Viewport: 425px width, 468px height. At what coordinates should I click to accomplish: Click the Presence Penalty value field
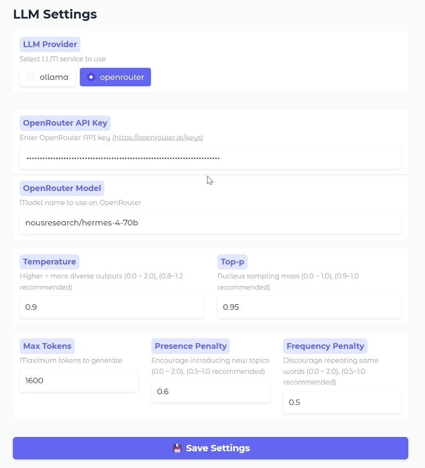210,391
